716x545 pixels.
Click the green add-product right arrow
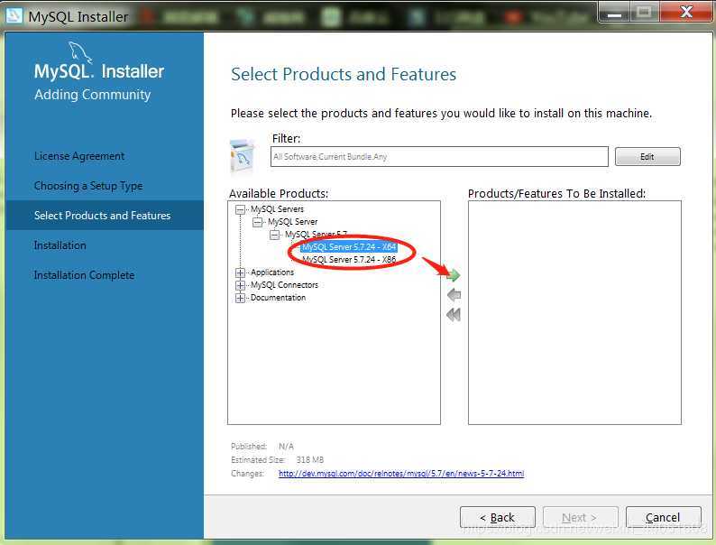click(x=454, y=275)
